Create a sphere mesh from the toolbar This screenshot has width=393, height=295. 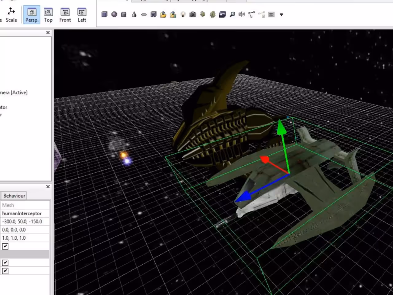114,14
